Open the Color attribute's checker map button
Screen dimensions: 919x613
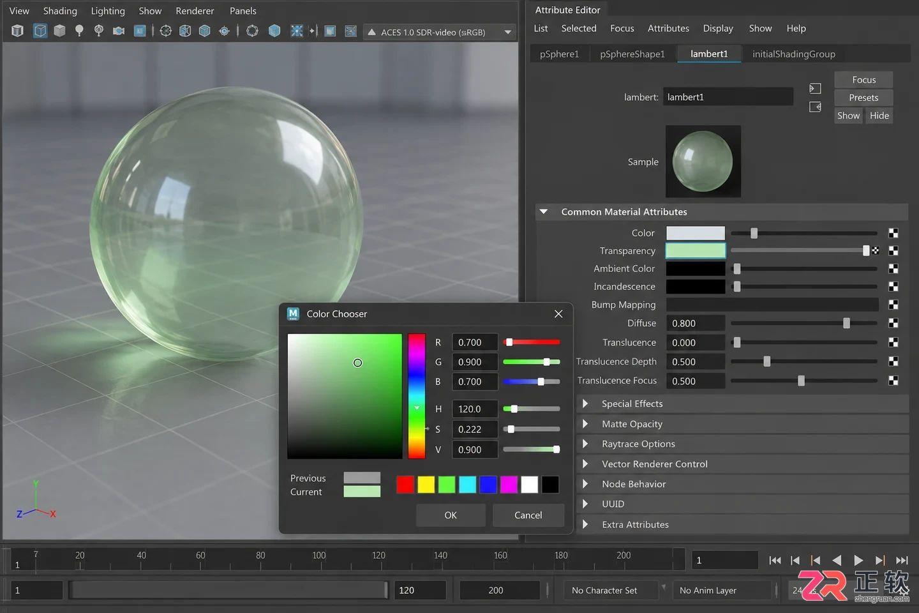(893, 233)
